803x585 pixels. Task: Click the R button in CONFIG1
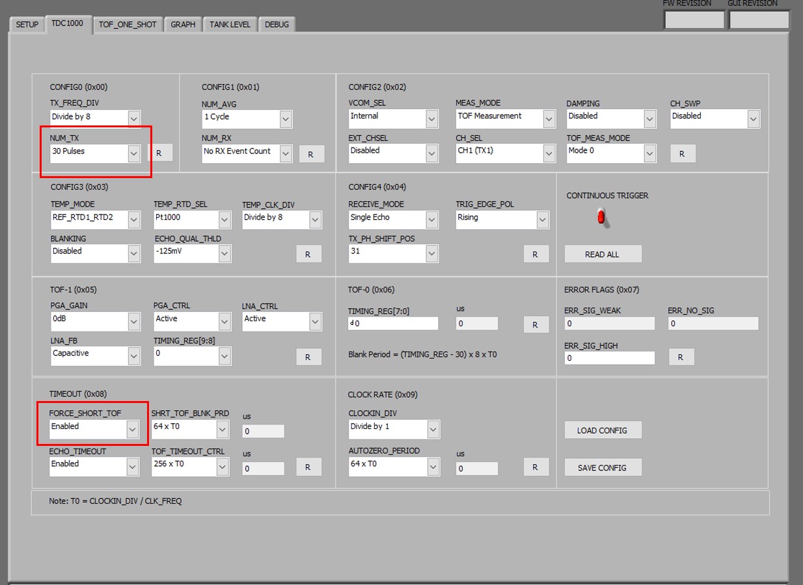coord(310,154)
